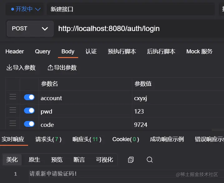Click the 9724 value cell
Viewport: 224px width, 183px height.
pyautogui.click(x=178, y=123)
